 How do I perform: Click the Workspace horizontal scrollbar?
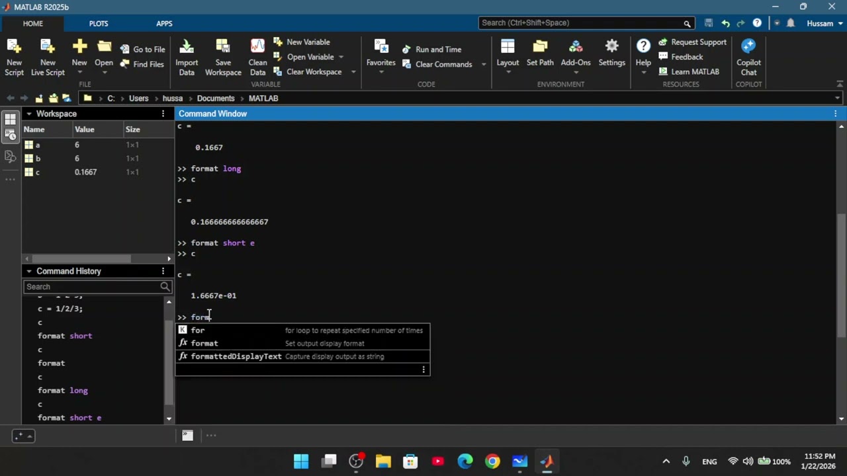click(81, 258)
